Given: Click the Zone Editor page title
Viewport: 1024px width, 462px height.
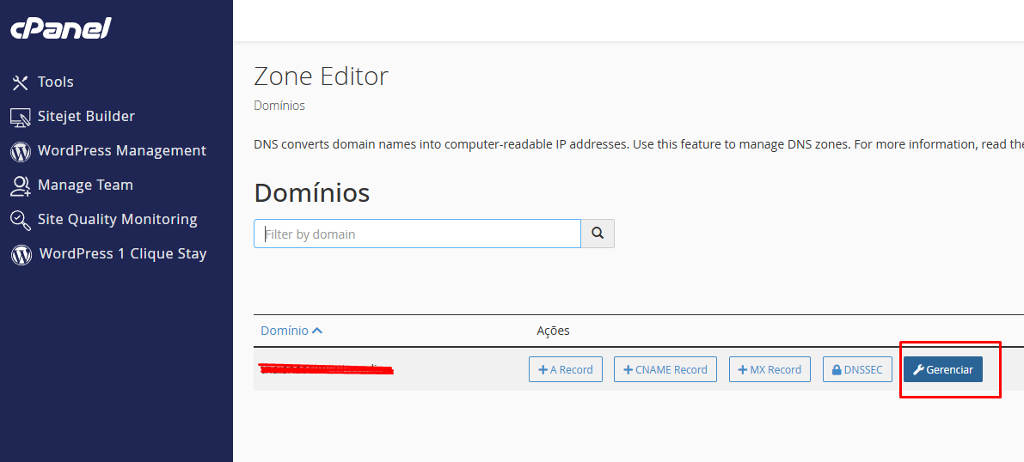Looking at the screenshot, I should [x=321, y=76].
